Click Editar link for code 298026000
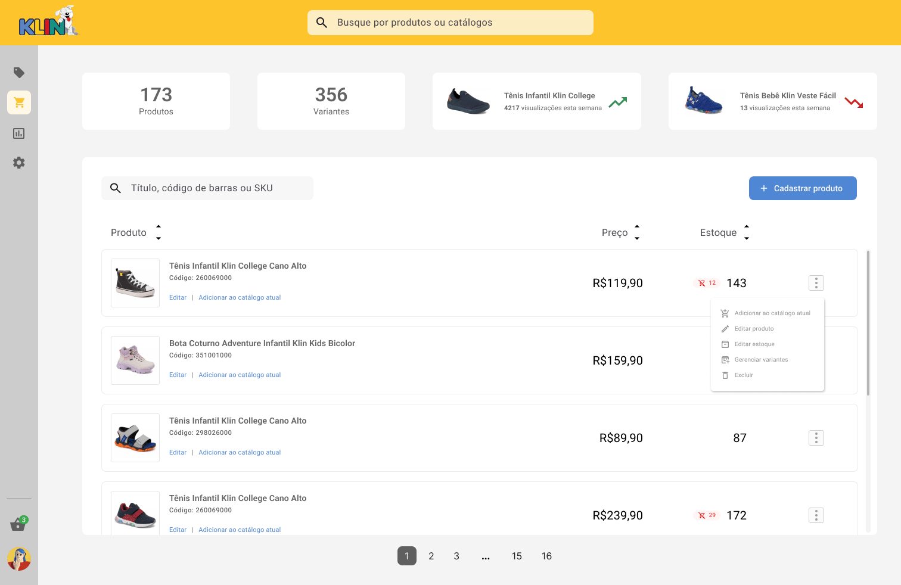This screenshot has width=901, height=585. coord(178,452)
